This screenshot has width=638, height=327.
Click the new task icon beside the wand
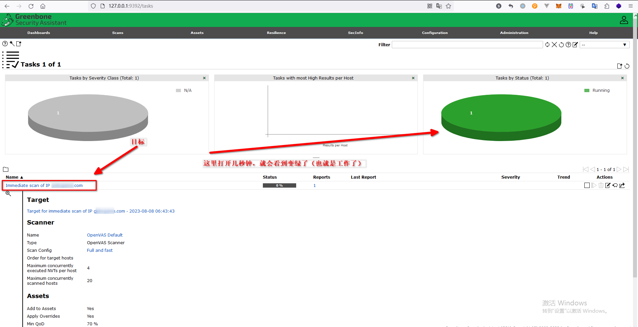[x=19, y=44]
